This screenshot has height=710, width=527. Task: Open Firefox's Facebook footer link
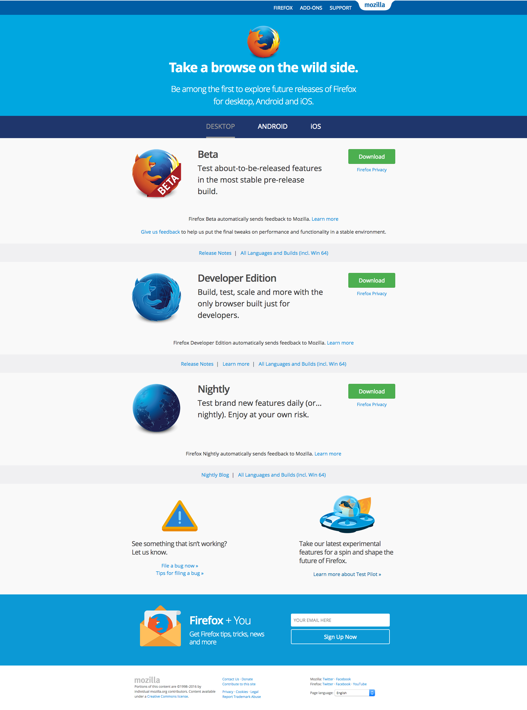tap(343, 684)
